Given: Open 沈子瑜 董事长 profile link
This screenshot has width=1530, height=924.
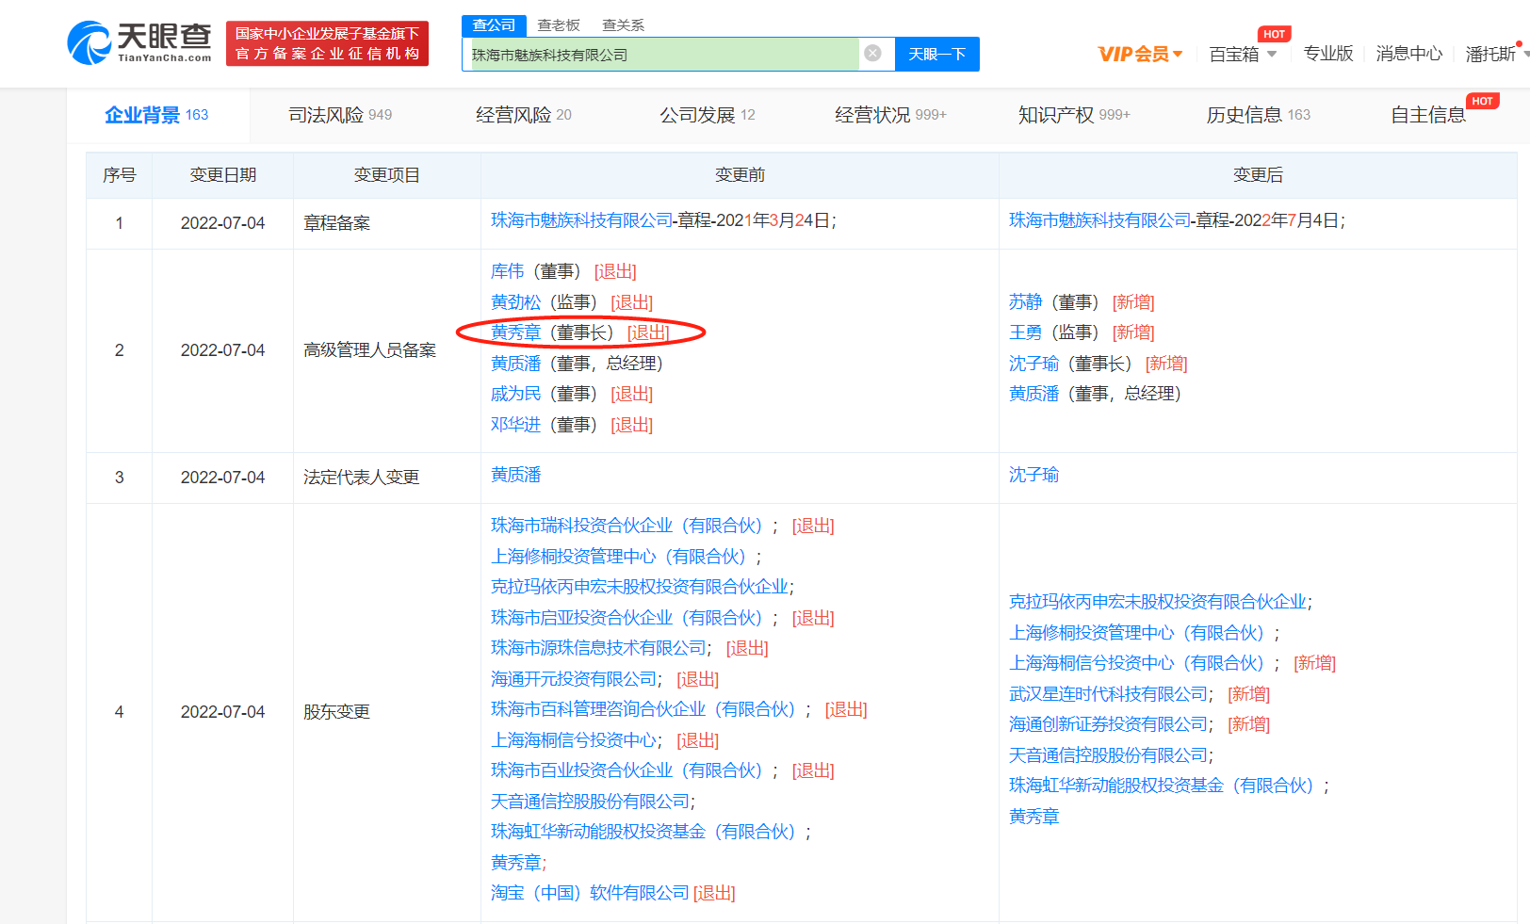Looking at the screenshot, I should (1034, 364).
